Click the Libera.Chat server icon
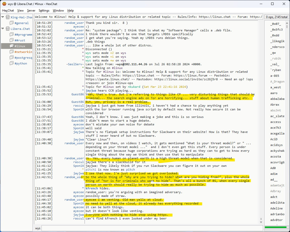The height and width of the screenshot is (232, 290). pos(8,29)
